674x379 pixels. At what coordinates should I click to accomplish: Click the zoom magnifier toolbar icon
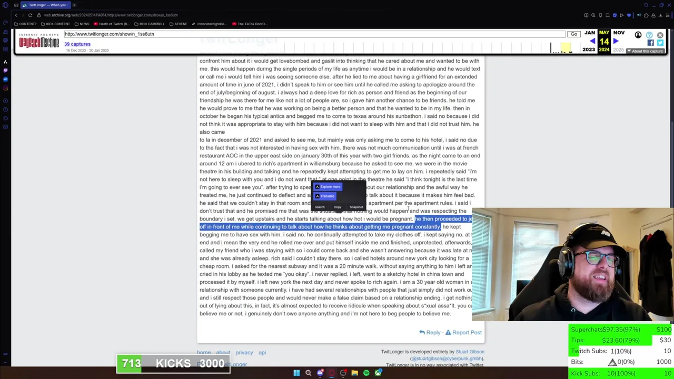(593, 15)
